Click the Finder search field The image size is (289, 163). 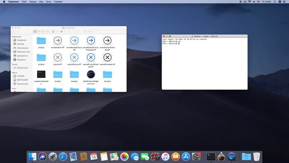click(104, 32)
